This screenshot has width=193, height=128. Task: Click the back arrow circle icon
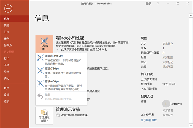8,8
